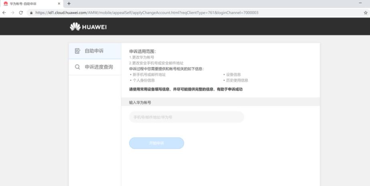This screenshot has height=186, width=370.
Task: Bookmark this page with the star icon
Action: (366, 13)
